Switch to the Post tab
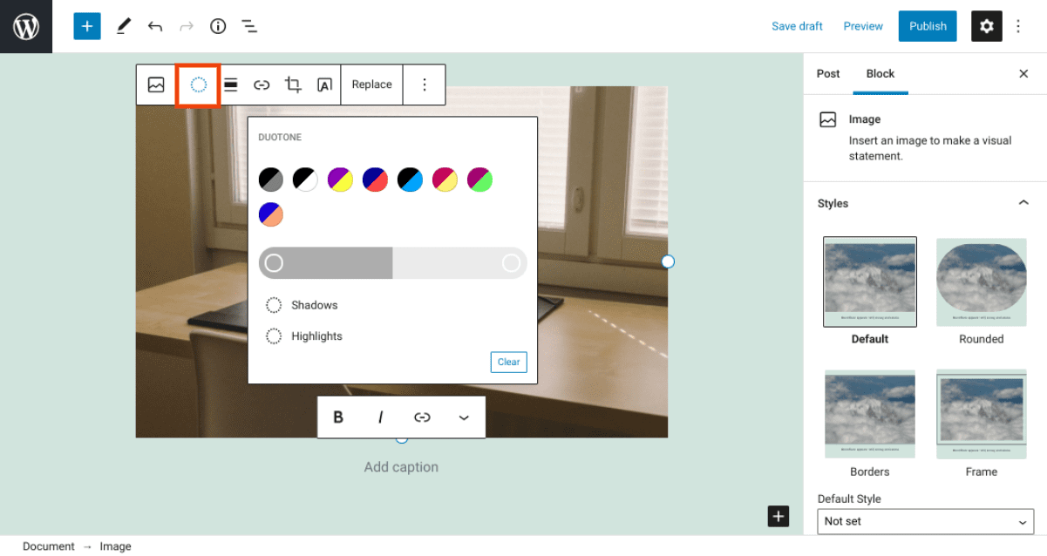 coord(828,74)
